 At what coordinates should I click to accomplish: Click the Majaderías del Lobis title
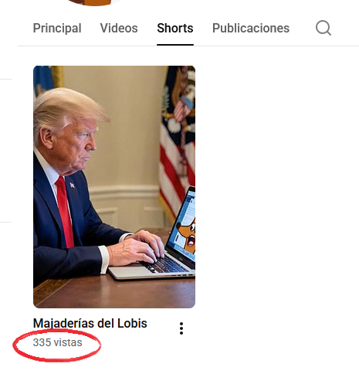pyautogui.click(x=90, y=323)
